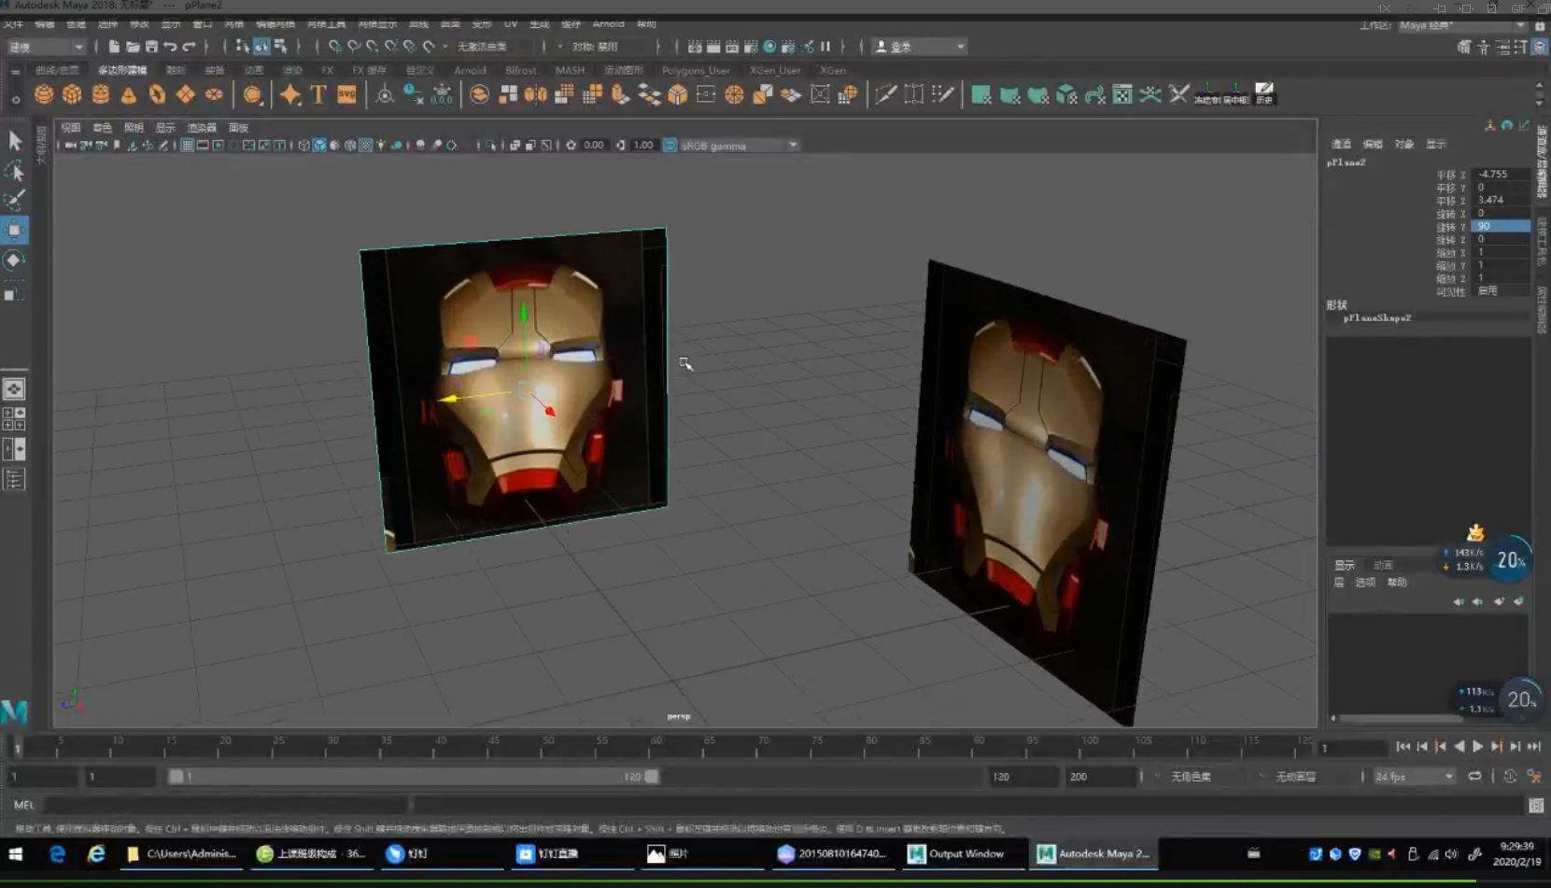Create a polygon disc from the shelf
1551x888 pixels.
214,94
